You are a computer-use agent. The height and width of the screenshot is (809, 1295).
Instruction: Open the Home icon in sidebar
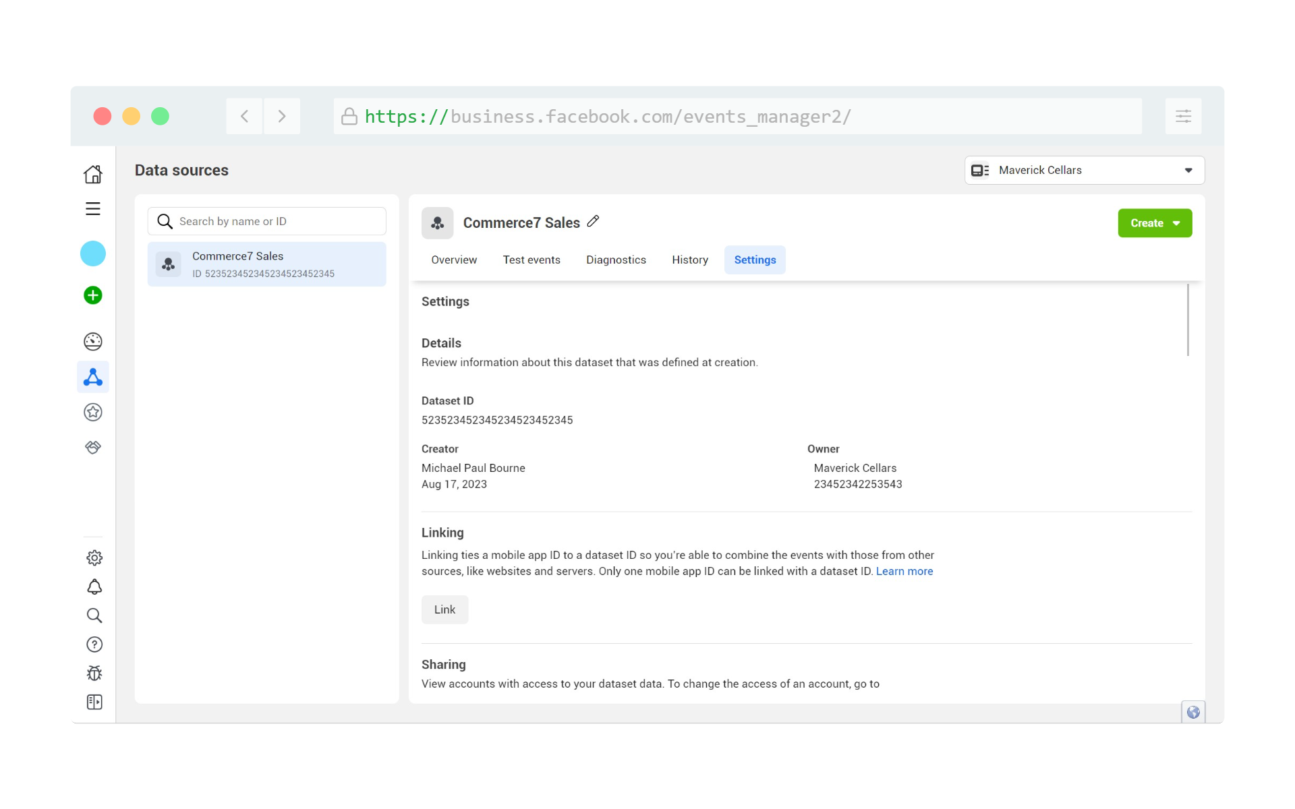[93, 174]
